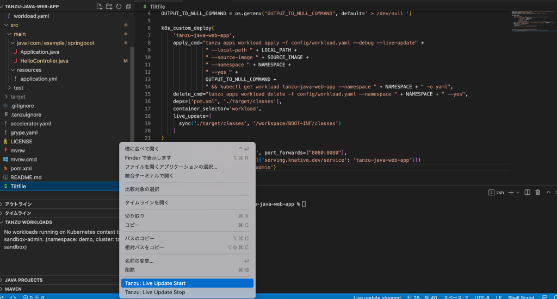Choose Tanzu: Live Update Start from context menu
Image resolution: width=557 pixels, height=299 pixels.
155,283
